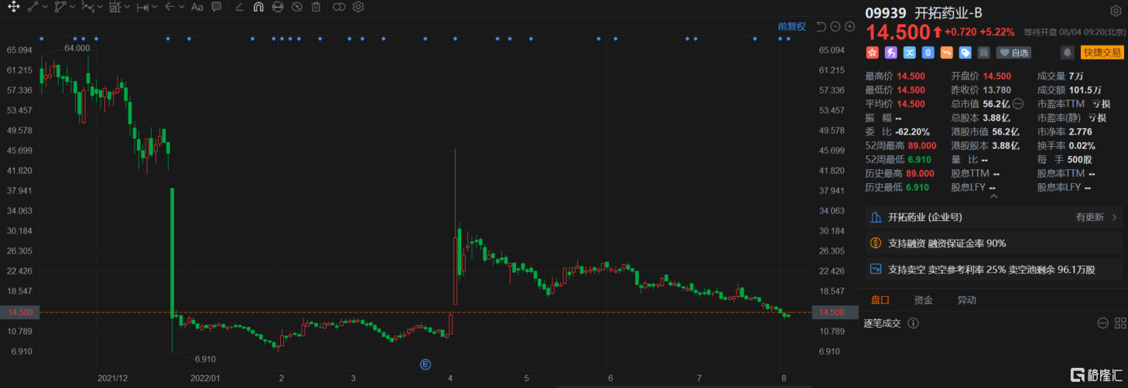This screenshot has height=388, width=1128.
Task: Switch to the 异动 tab
Action: [x=966, y=300]
